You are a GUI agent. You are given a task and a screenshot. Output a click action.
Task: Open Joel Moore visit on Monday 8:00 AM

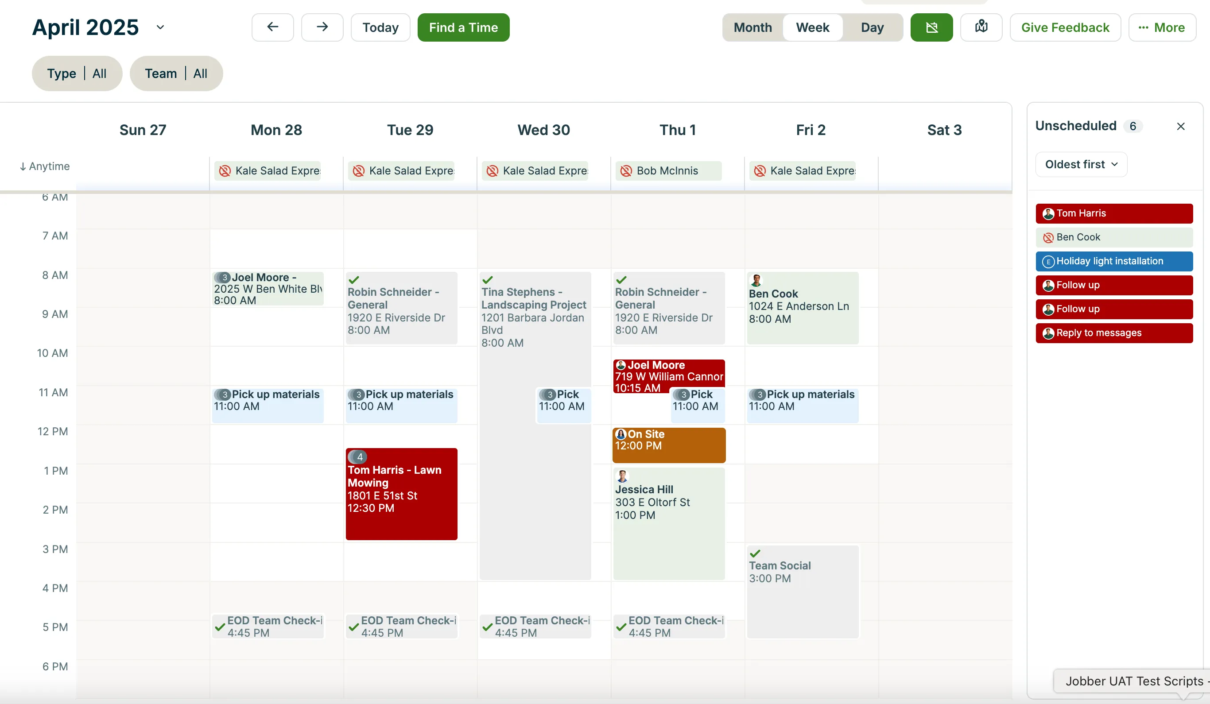click(x=268, y=289)
